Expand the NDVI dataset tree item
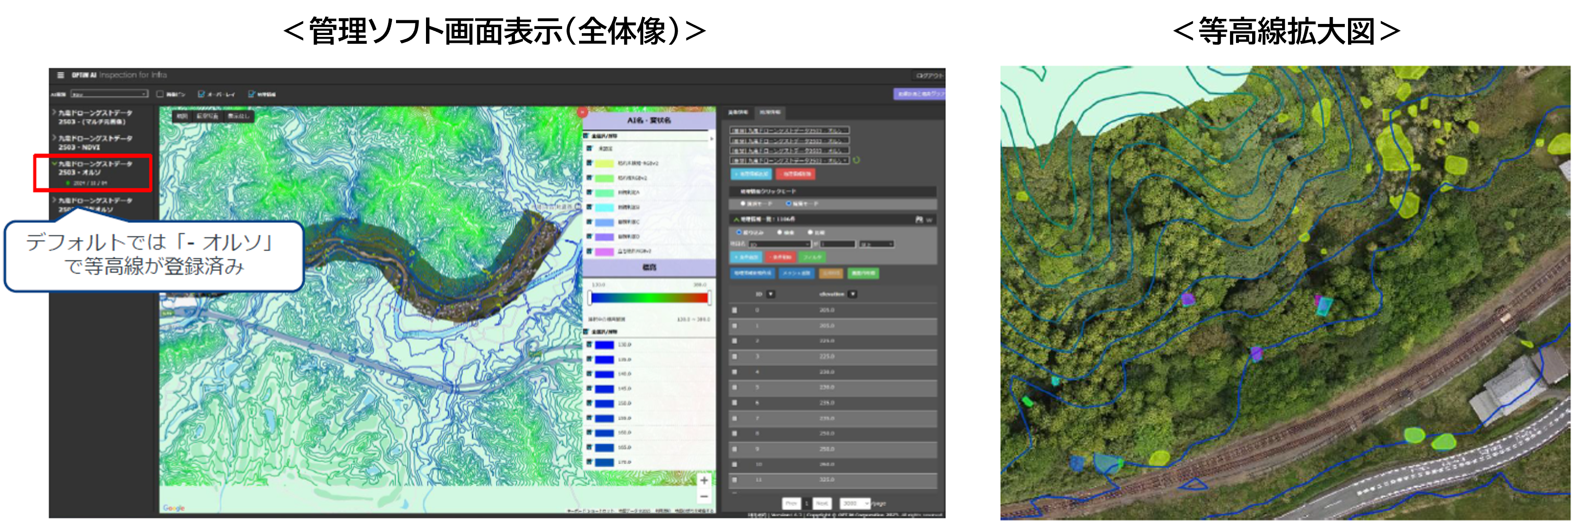 (x=54, y=138)
